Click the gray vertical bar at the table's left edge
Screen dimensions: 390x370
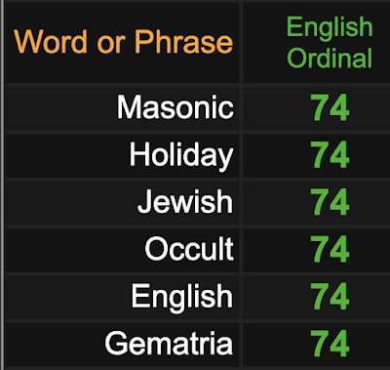tap(2, 185)
